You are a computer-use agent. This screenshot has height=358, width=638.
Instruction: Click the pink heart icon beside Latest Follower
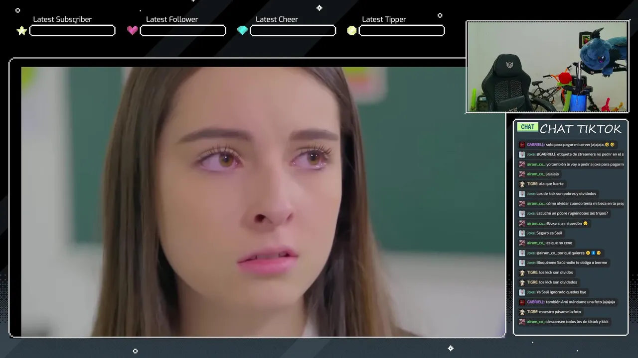132,30
